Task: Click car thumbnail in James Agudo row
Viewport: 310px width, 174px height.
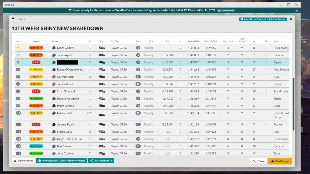Action: coord(102,55)
